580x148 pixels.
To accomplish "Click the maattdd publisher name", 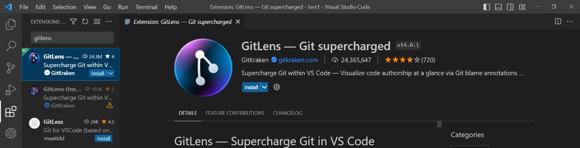I will point(54,139).
